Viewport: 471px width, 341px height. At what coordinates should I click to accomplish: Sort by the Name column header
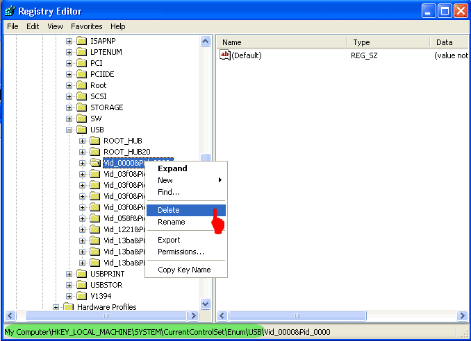pos(282,42)
